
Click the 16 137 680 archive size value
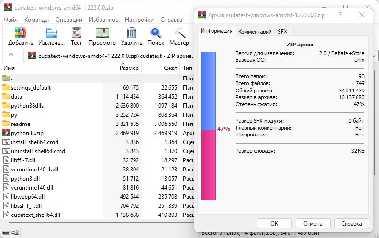[x=351, y=97]
